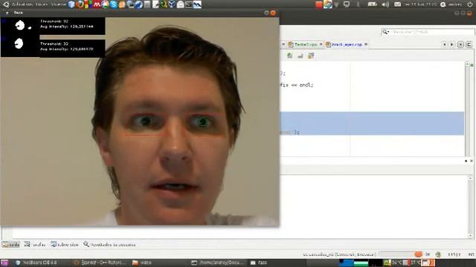This screenshot has height=267, width=476.
Task: Click the volume speaker indicator
Action: (x=385, y=4)
